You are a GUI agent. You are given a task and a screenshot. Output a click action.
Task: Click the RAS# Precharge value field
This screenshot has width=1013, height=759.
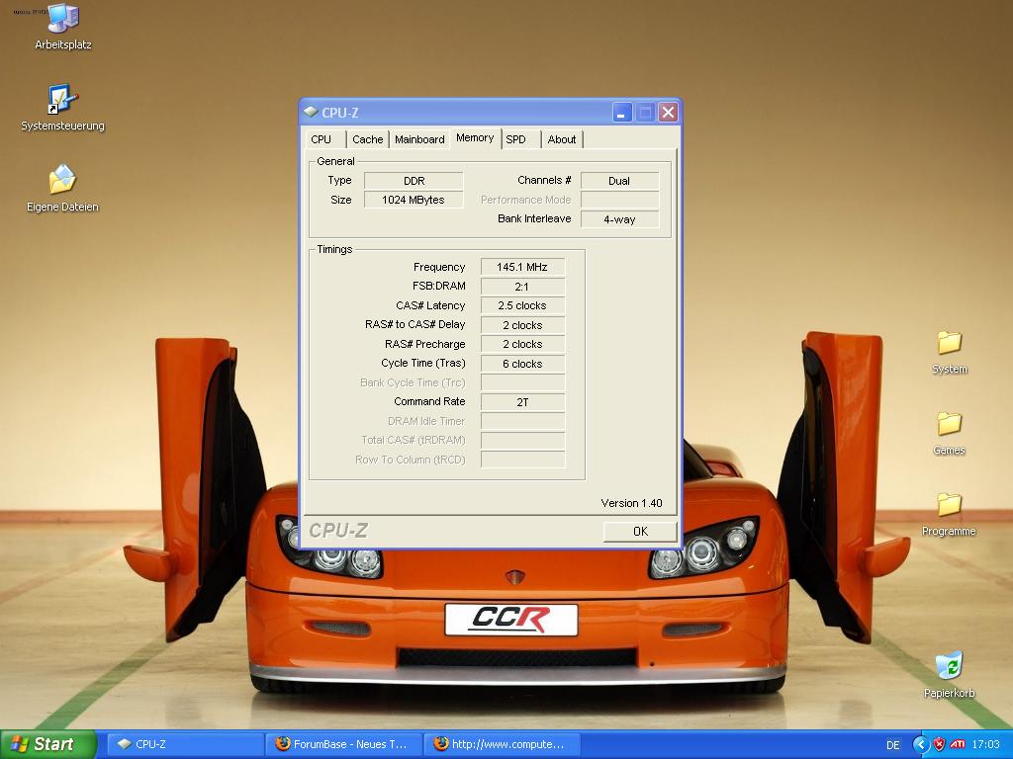tap(522, 344)
